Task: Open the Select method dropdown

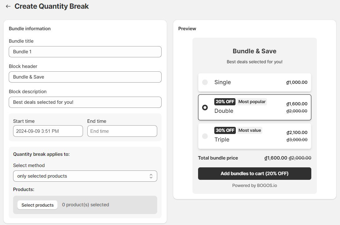Action: point(85,176)
